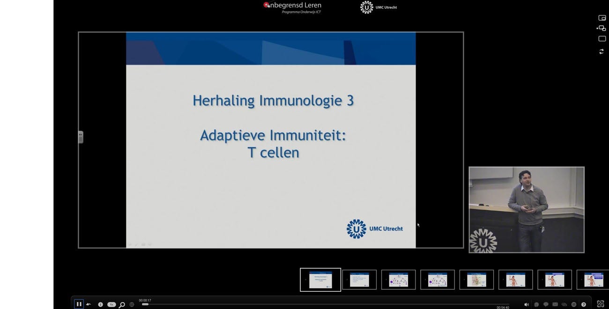The image size is (609, 309).
Task: Jump to the seventh slide thumbnail
Action: (x=555, y=280)
